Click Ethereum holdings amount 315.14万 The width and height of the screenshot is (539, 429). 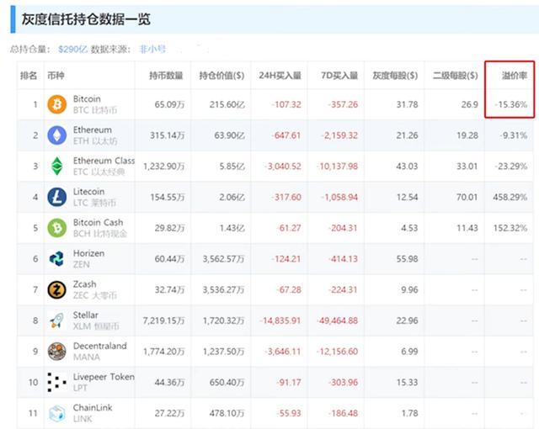168,135
